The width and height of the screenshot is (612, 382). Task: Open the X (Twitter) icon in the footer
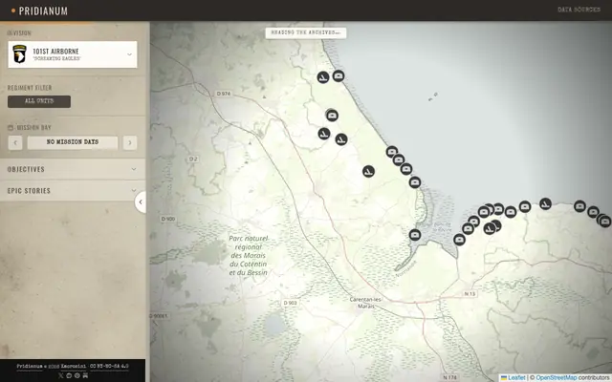click(x=60, y=375)
